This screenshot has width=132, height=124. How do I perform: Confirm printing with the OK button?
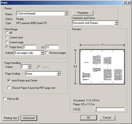(88, 118)
